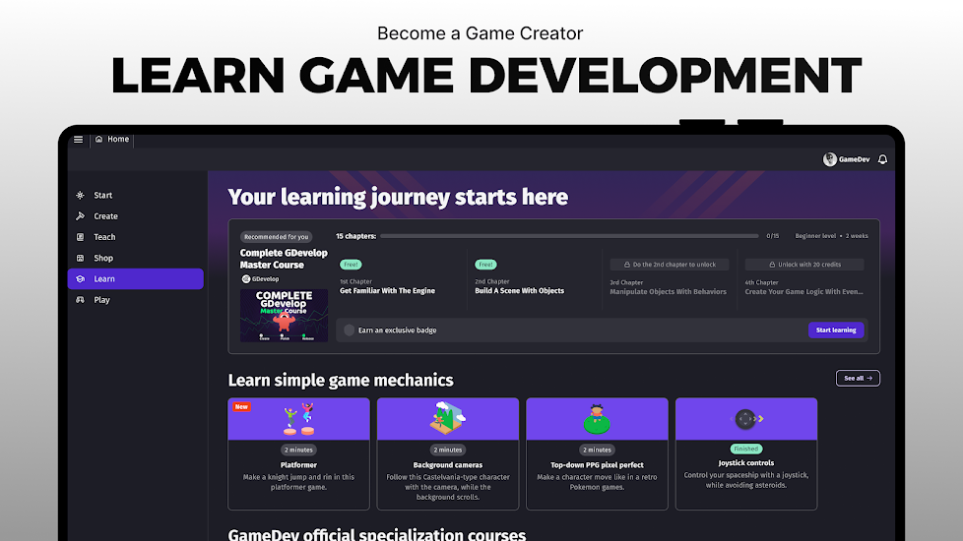This screenshot has width=963, height=541.
Task: Click lock icon beside 2nd chapter unlock
Action: (627, 265)
